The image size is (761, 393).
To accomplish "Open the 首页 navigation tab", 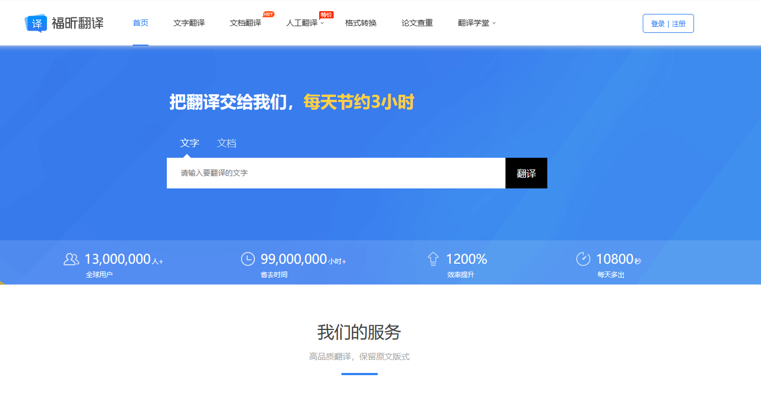I will click(x=141, y=23).
